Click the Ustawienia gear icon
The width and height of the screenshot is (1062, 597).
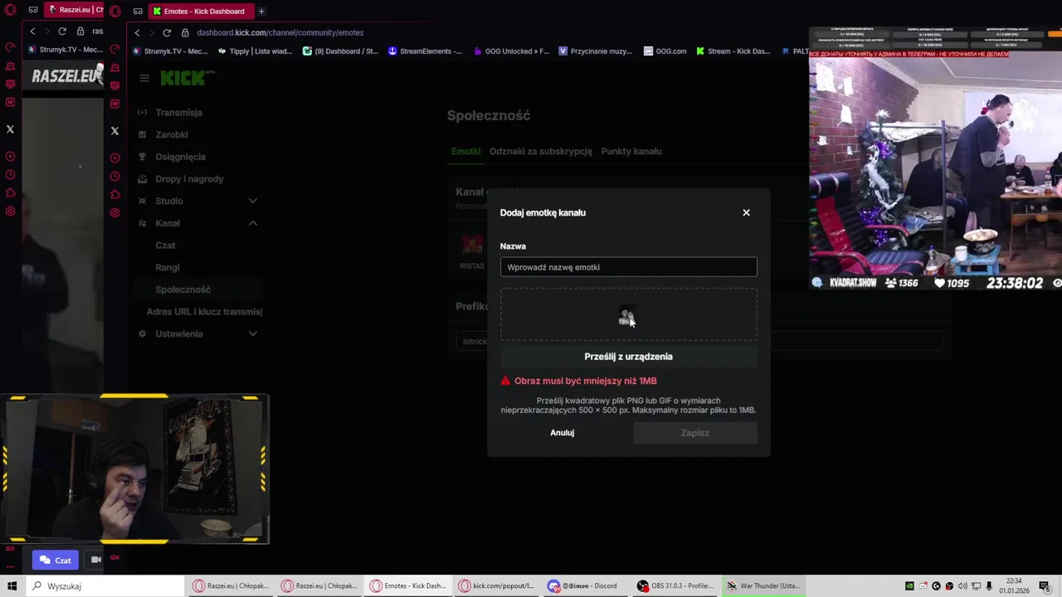pyautogui.click(x=142, y=333)
